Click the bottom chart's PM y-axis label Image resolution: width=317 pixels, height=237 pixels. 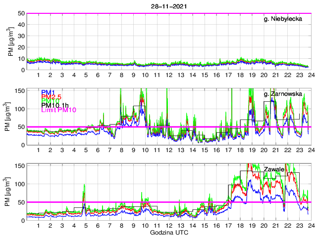[x=7, y=192]
